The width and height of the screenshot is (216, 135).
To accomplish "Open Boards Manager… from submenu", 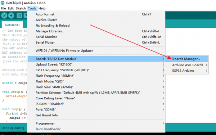I will pos(186,59).
